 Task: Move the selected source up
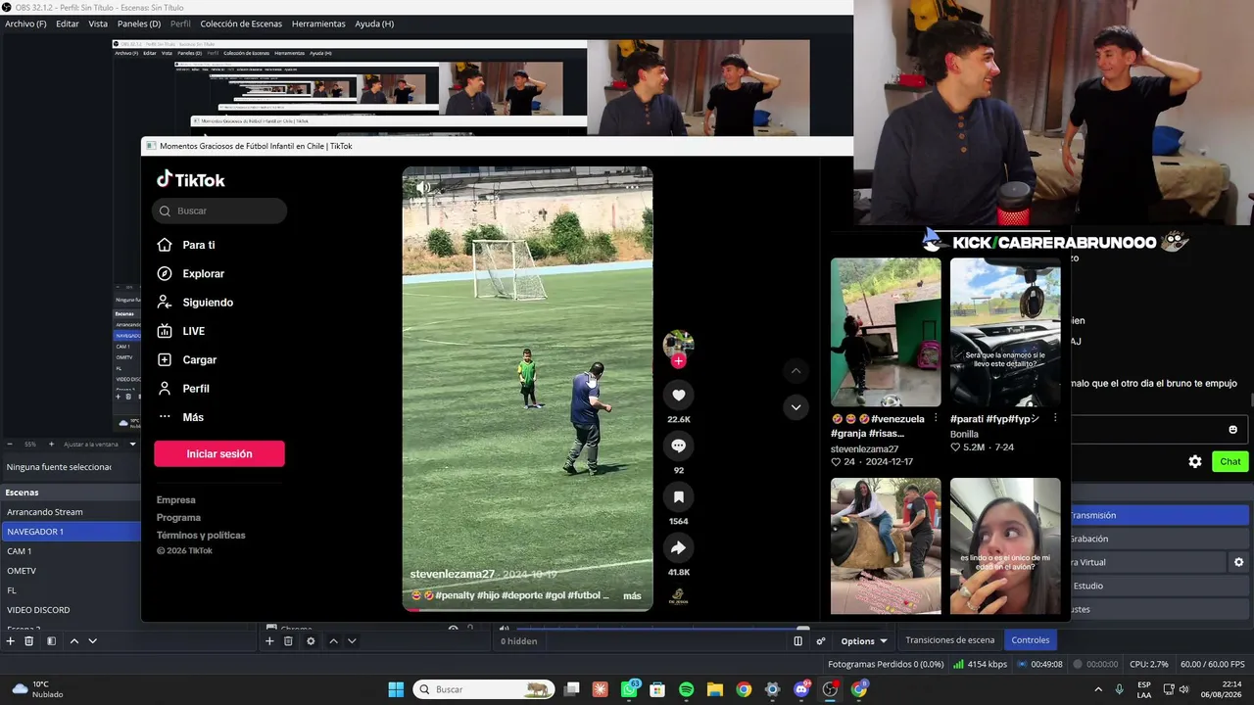333,641
